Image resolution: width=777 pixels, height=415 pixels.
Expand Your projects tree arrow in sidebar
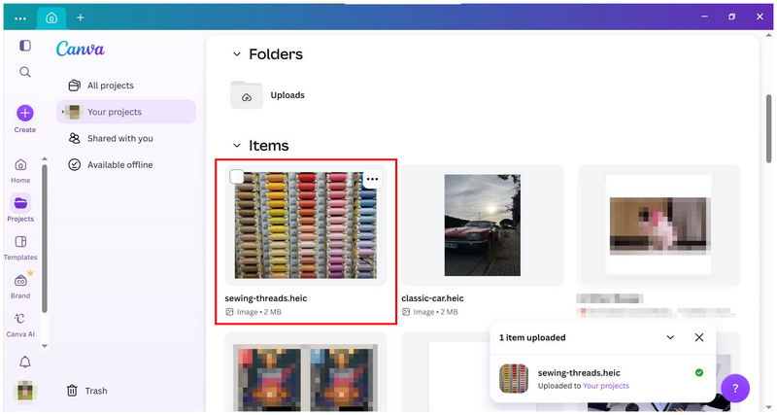[x=62, y=112]
